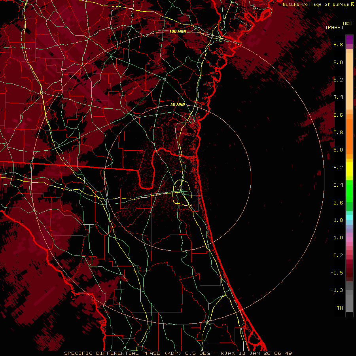Click the bright green segment of the color bar

(x=349, y=191)
